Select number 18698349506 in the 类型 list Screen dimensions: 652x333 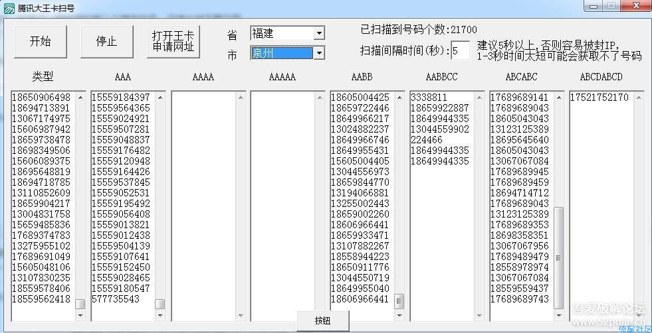[x=41, y=151]
